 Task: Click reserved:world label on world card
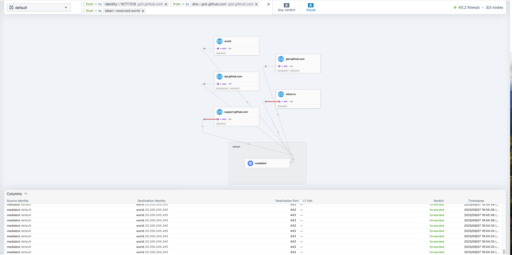click(x=221, y=53)
